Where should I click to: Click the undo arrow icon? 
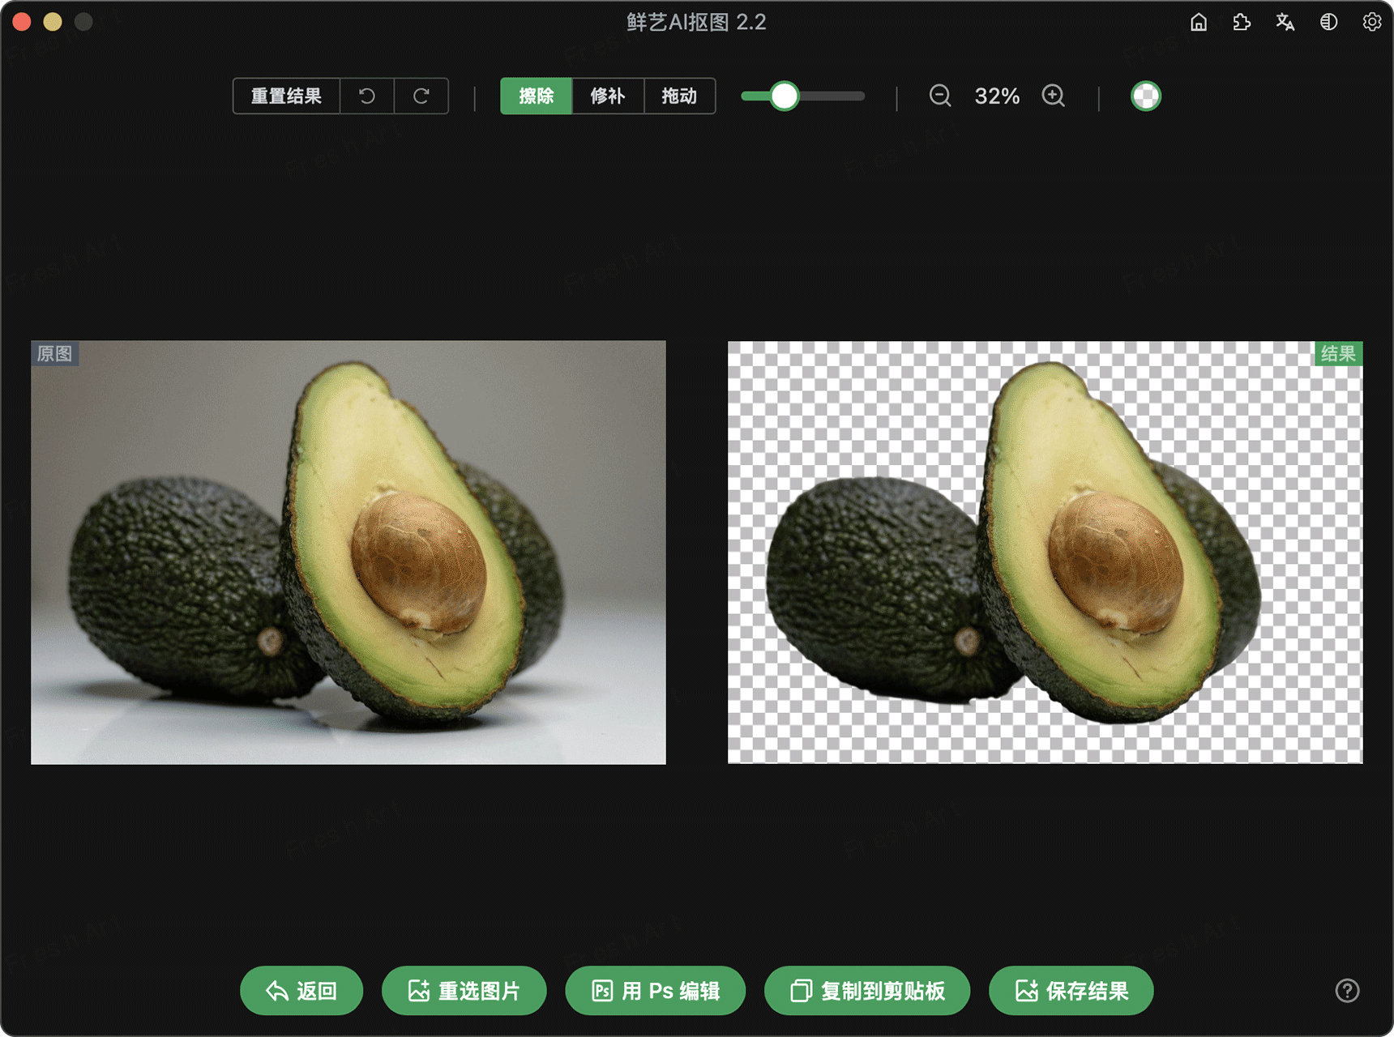click(367, 96)
